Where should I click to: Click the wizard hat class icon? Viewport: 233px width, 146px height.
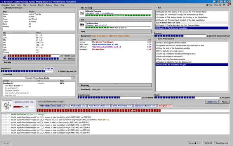click(5, 57)
